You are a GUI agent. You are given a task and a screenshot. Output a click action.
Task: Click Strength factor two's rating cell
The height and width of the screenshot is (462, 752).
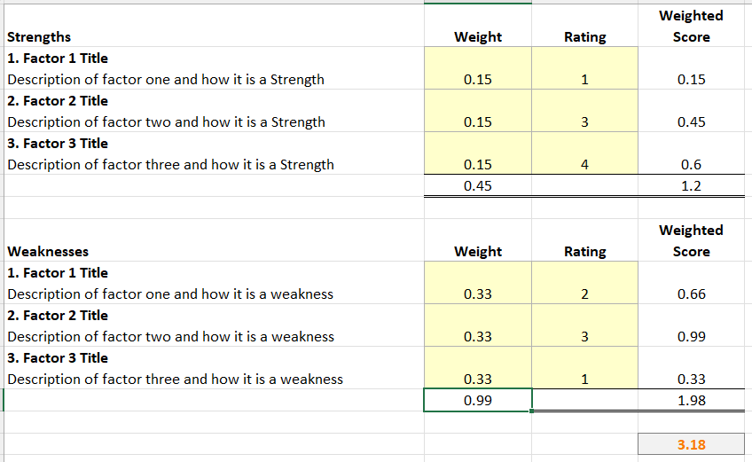[584, 122]
